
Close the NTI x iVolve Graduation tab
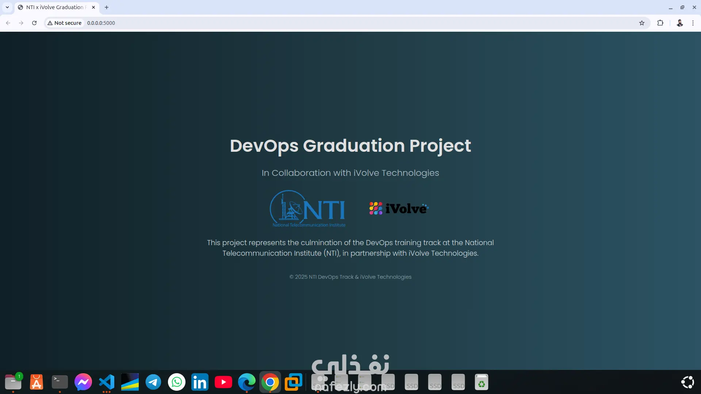coord(93,7)
